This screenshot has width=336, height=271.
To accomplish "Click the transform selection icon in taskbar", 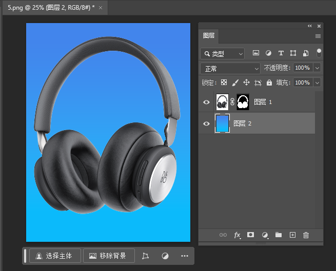I will coord(145,256).
